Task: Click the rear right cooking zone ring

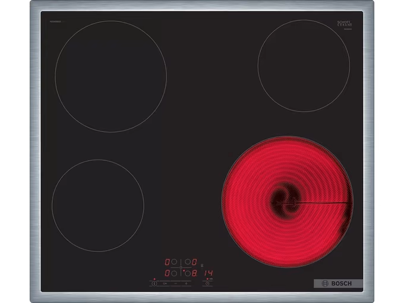Action: click(x=304, y=66)
